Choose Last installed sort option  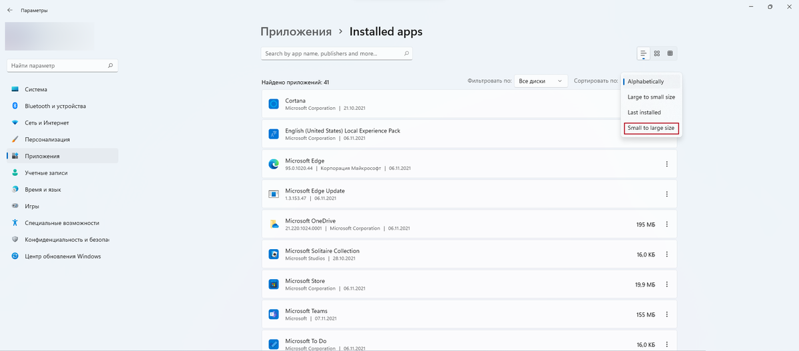point(651,112)
